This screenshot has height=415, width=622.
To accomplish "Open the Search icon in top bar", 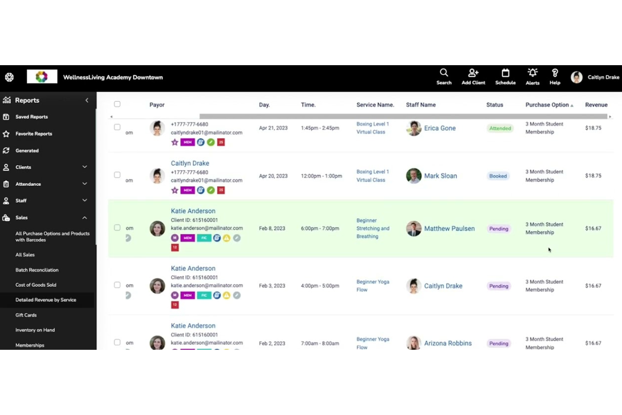I will (444, 73).
